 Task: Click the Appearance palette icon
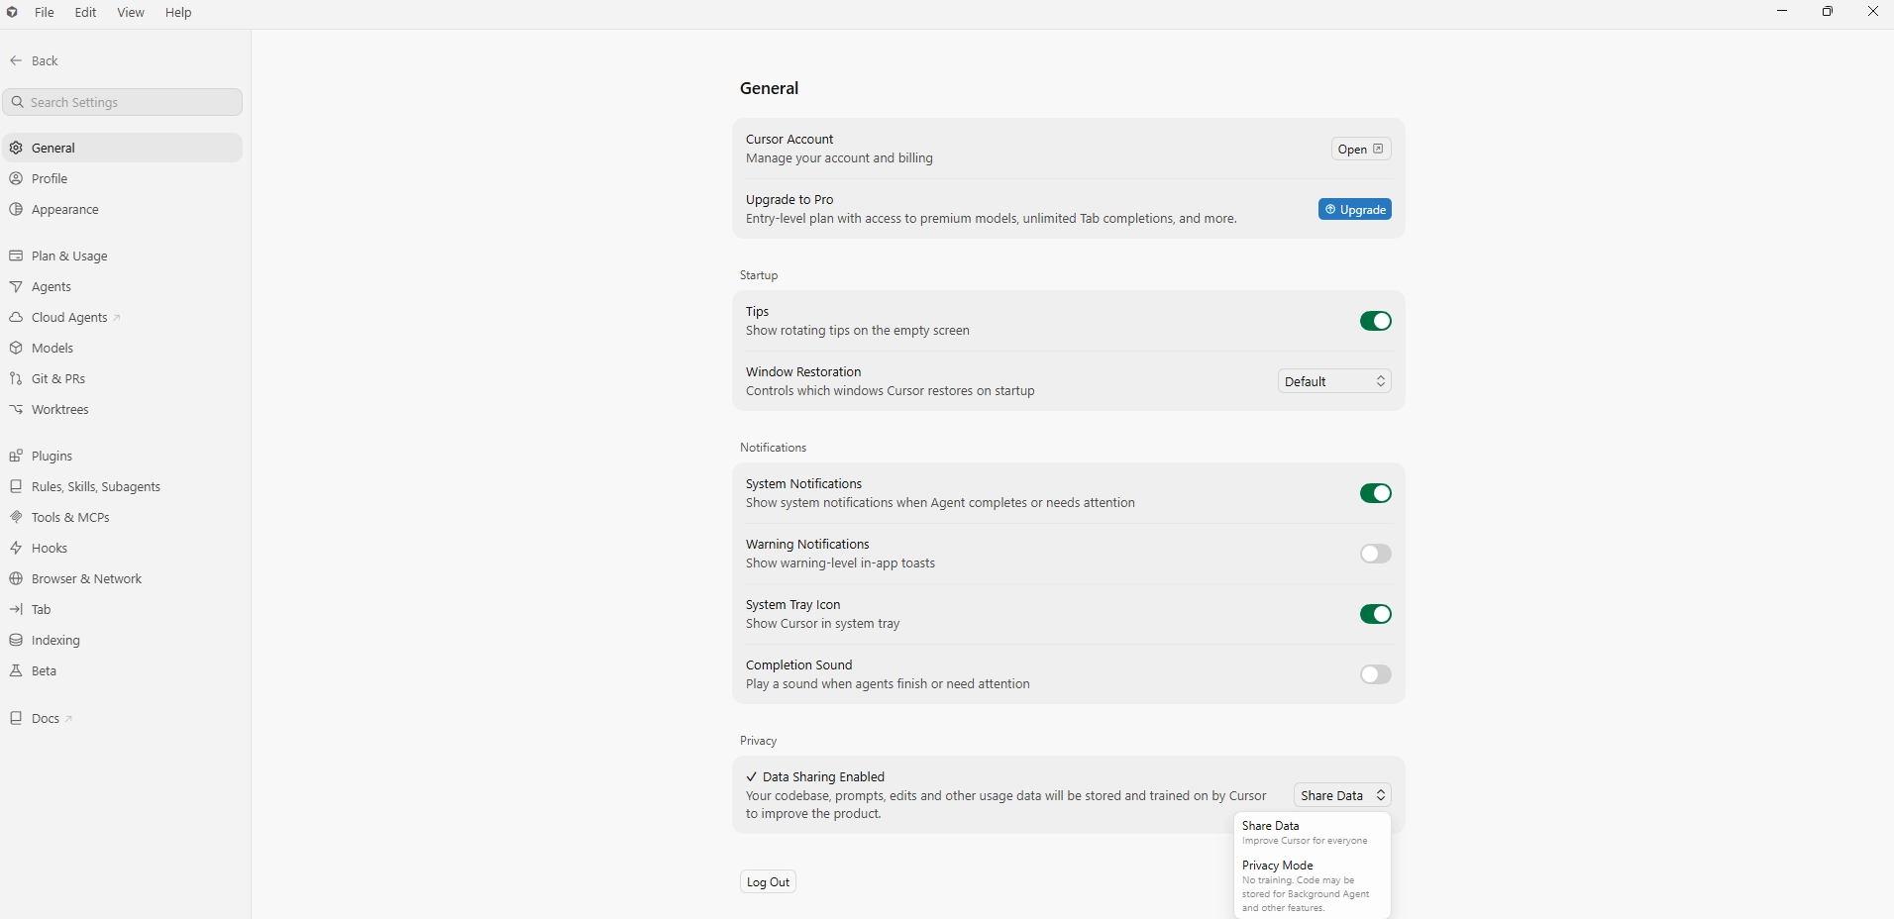16,209
